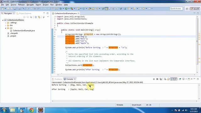Image resolution: width=201 pixels, height=113 pixels.
Task: Click the Java EE perspective button
Action: (x=195, y=9)
